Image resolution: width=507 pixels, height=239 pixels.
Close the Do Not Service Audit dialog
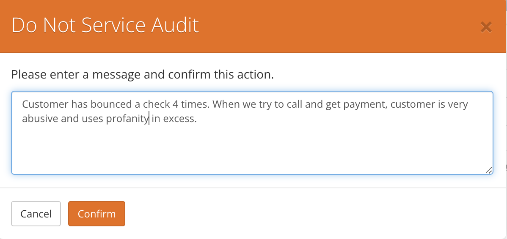pos(486,27)
